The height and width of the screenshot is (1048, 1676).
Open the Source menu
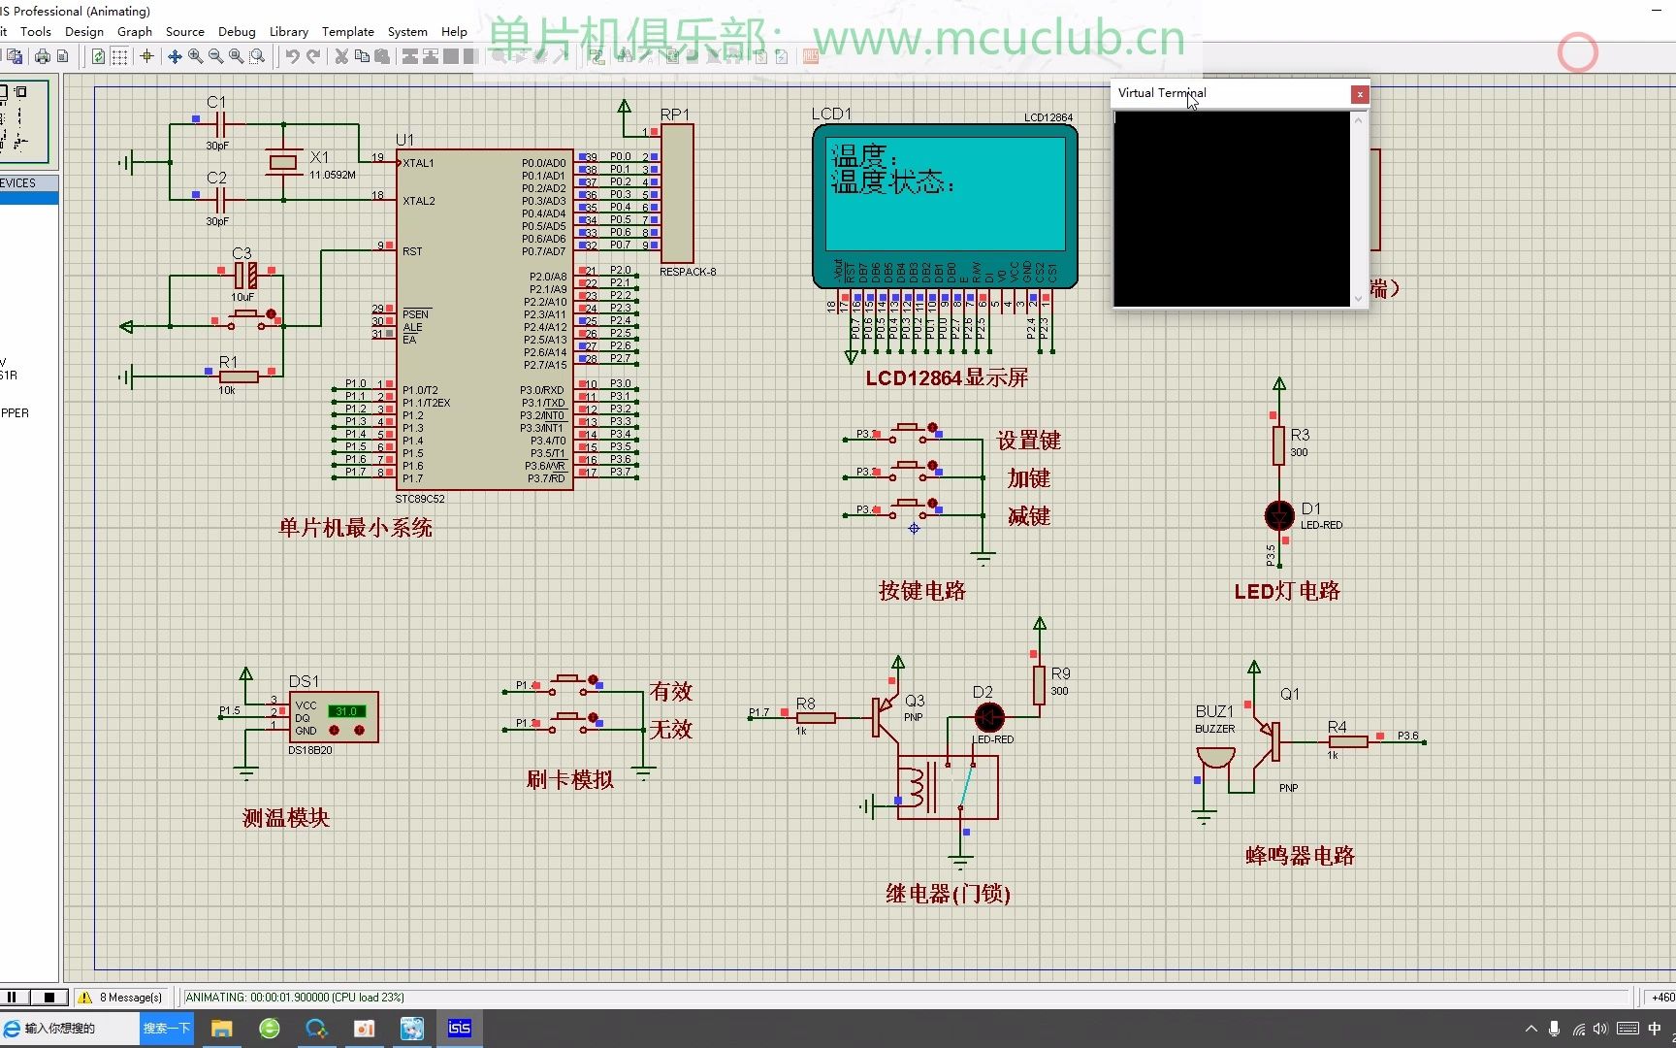[185, 31]
